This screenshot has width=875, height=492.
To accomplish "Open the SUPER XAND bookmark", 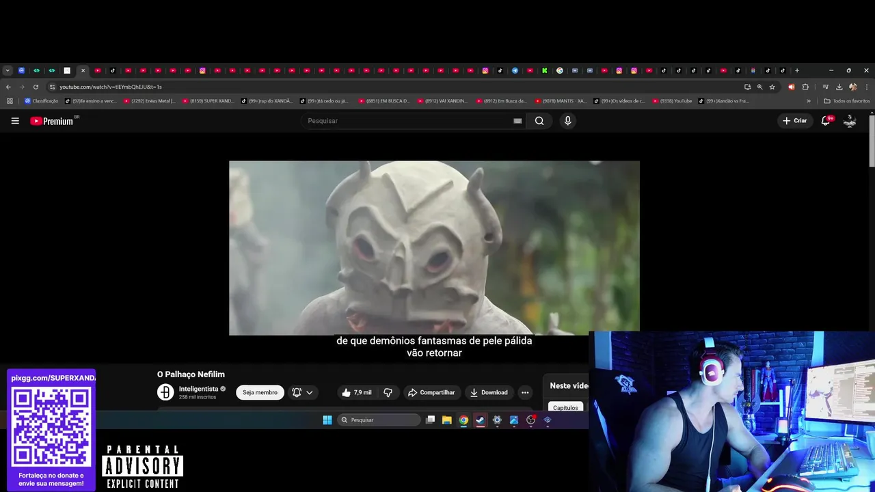I will coord(208,101).
